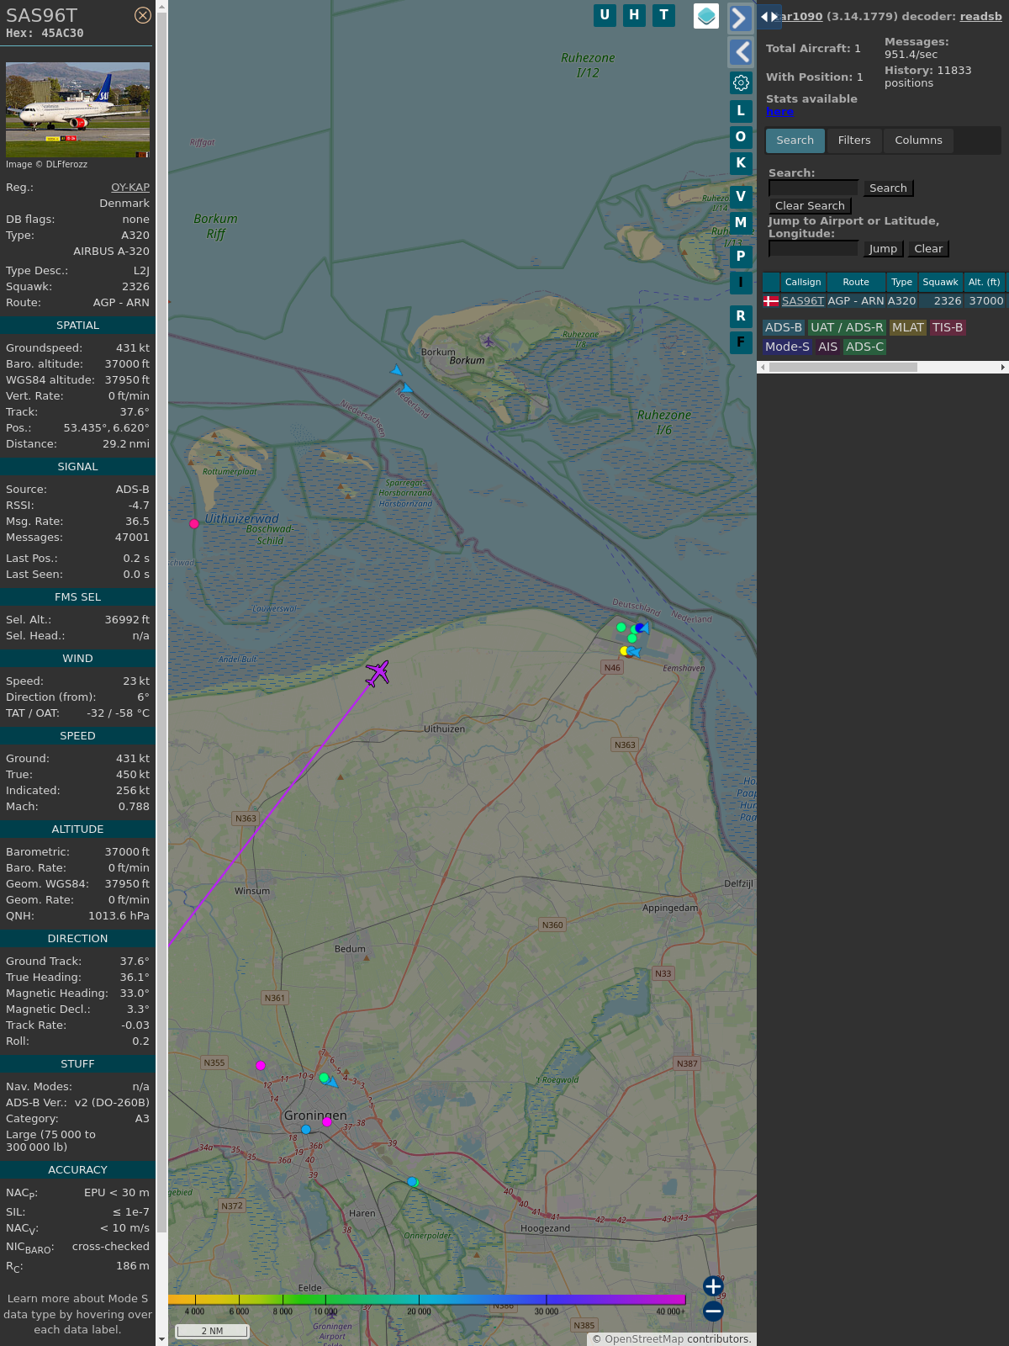Image resolution: width=1009 pixels, height=1346 pixels.
Task: Click the purple SAS96T airplane on map
Action: [378, 673]
